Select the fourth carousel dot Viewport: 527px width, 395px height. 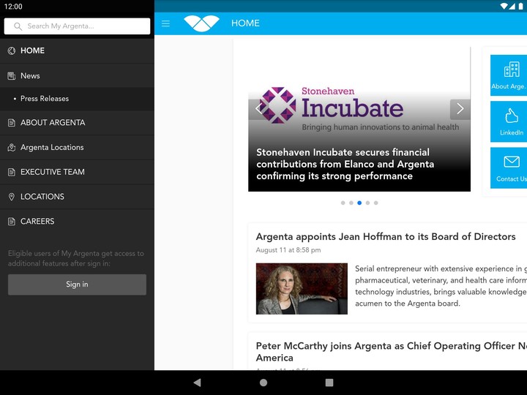pyautogui.click(x=367, y=203)
